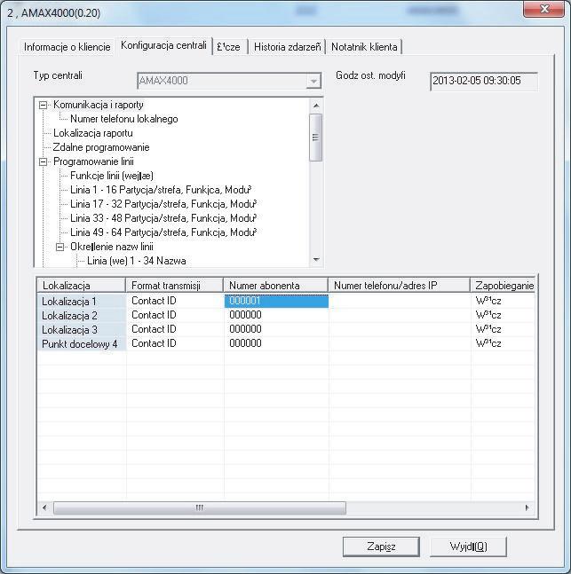
Task: Click Contact ID cell in Lokalizacja 2 row
Action: [175, 315]
